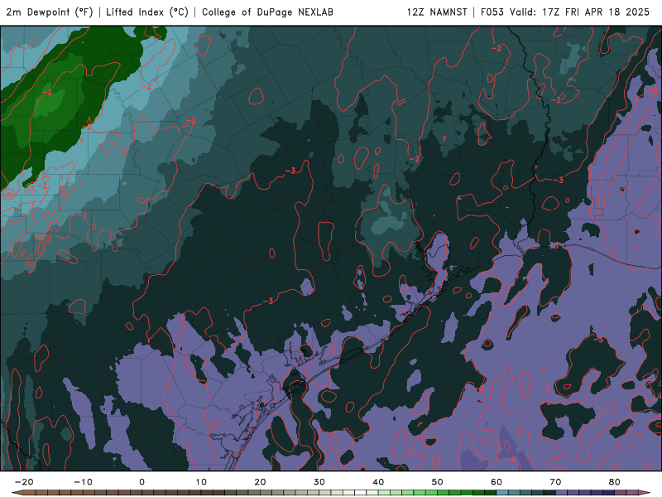Image resolution: width=662 pixels, height=497 pixels.
Task: Click the 70 value on the color scale
Action: [555, 482]
